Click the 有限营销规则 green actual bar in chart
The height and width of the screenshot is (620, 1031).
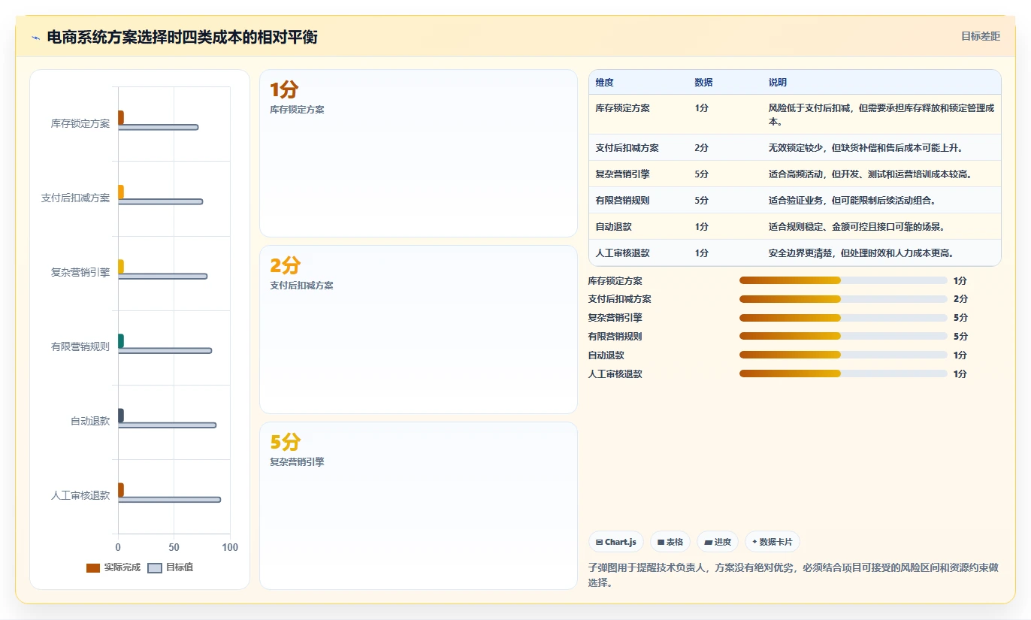tap(120, 341)
